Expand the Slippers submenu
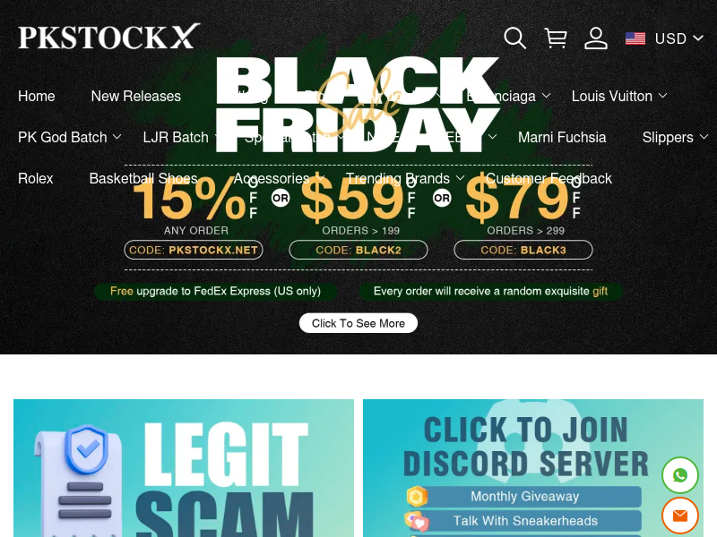 675,137
